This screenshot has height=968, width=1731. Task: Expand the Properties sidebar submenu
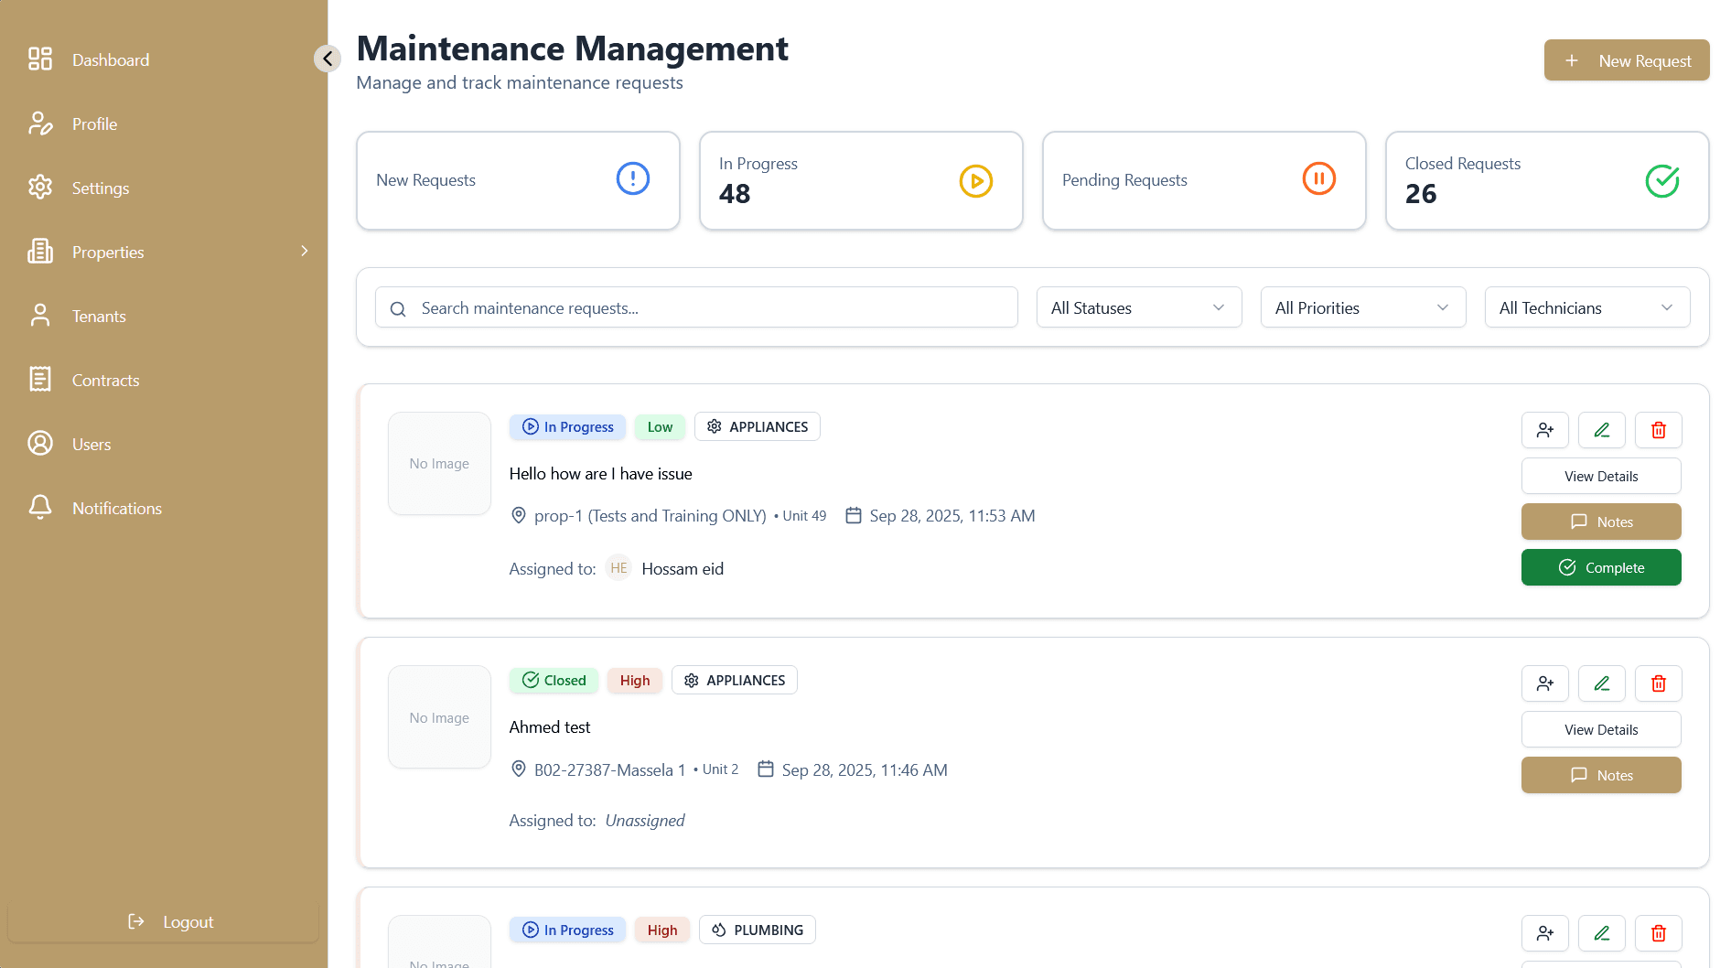click(304, 252)
